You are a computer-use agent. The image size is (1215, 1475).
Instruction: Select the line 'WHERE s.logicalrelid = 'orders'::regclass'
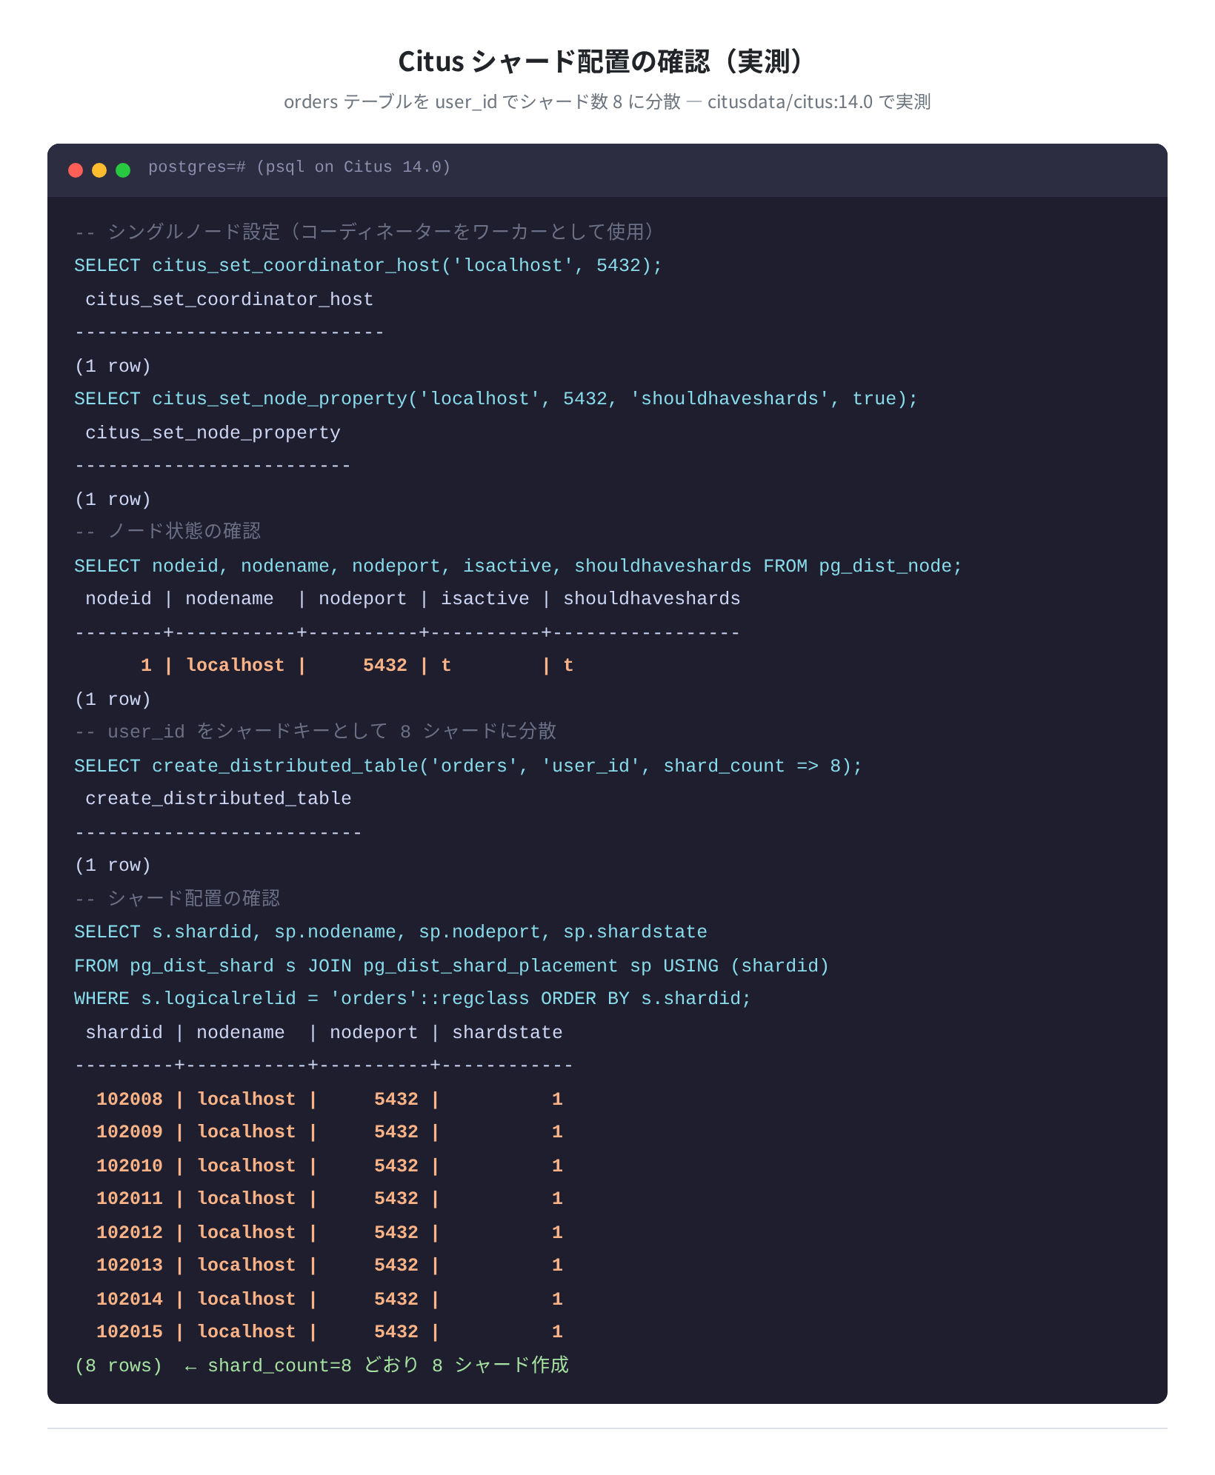coord(413,999)
